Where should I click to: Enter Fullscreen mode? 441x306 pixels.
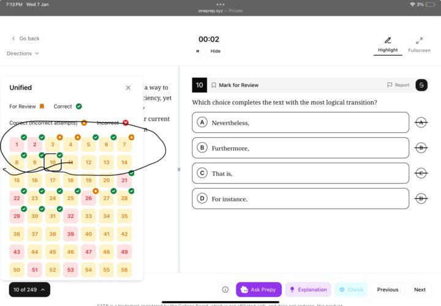click(x=419, y=40)
